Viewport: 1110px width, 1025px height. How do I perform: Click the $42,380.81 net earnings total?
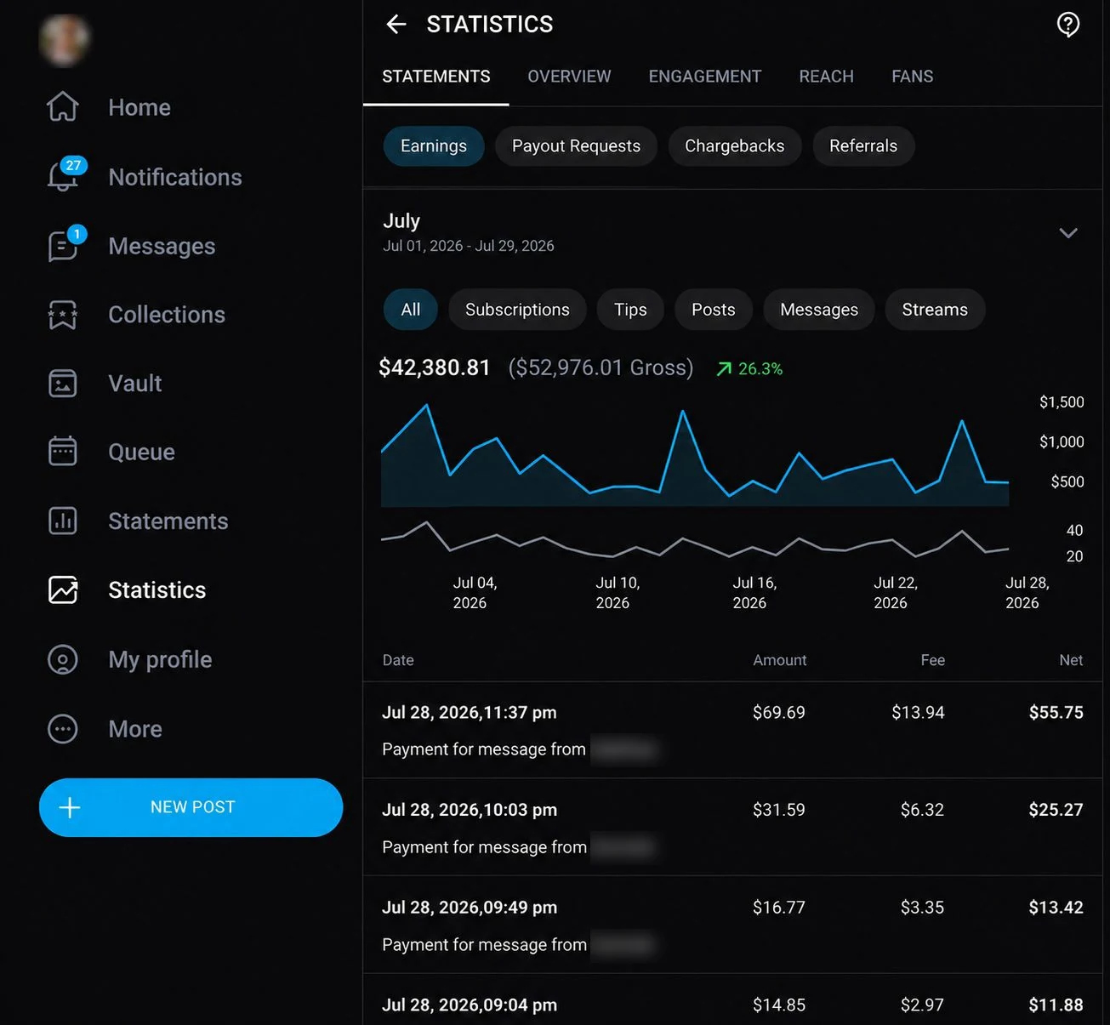point(435,367)
